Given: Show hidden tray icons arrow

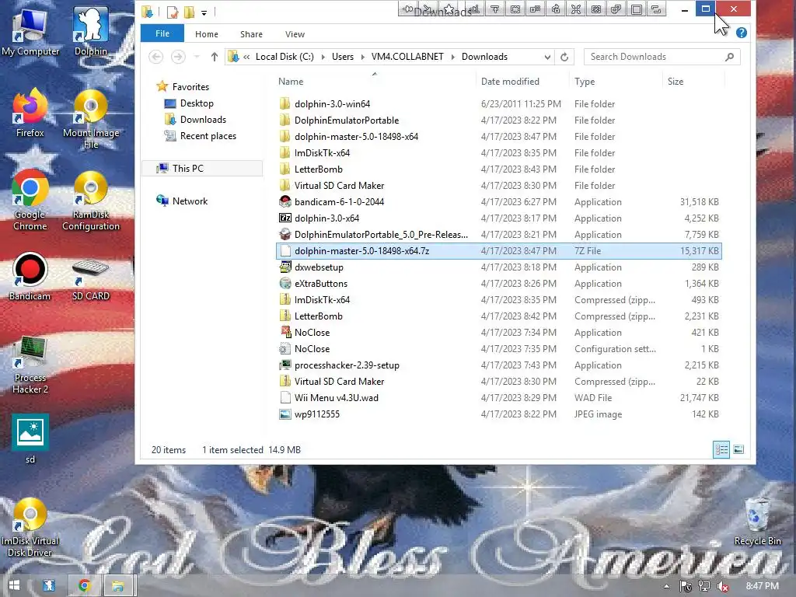Looking at the screenshot, I should (666, 586).
